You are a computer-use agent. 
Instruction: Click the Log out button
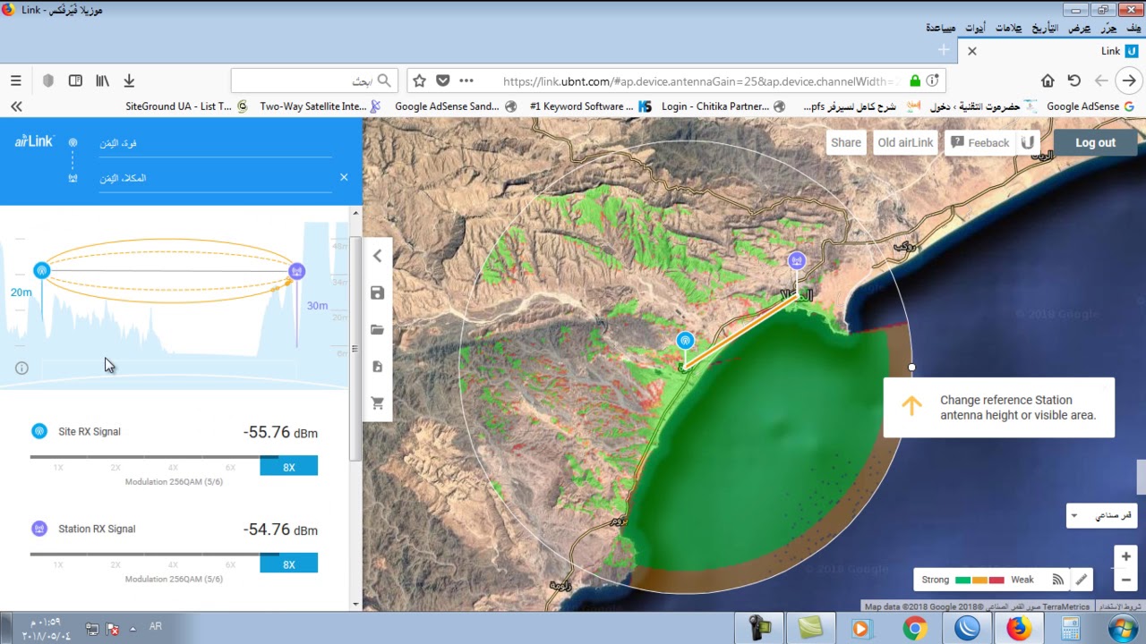click(x=1095, y=142)
